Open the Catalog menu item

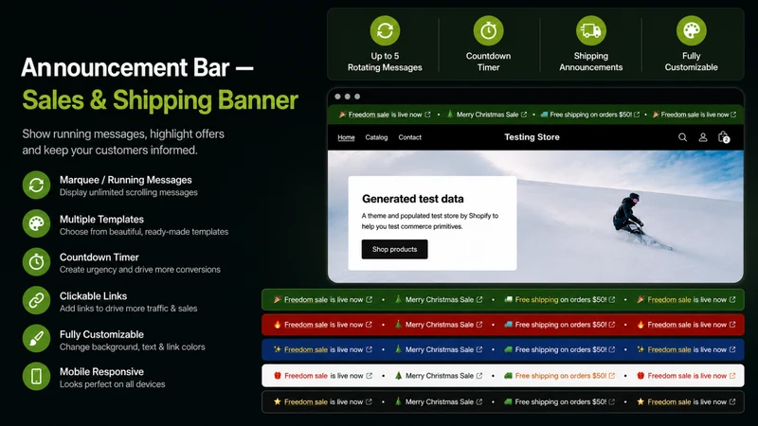[376, 137]
